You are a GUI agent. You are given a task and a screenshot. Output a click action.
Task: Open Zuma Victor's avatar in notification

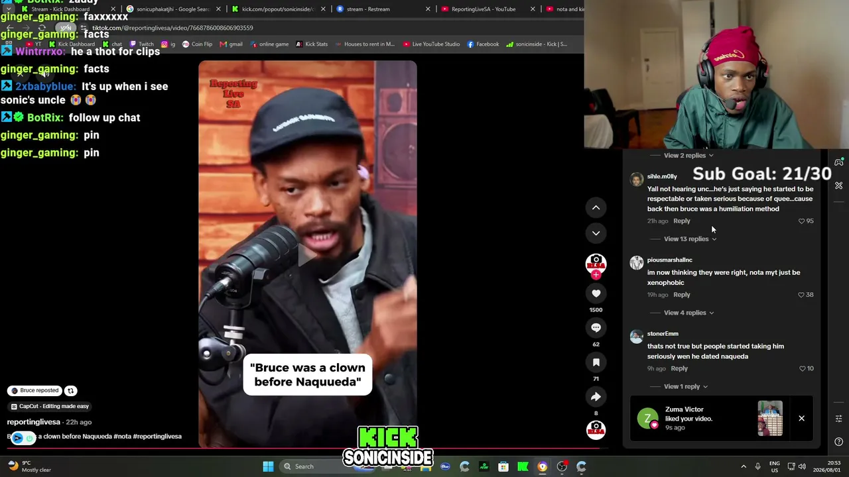[647, 419]
